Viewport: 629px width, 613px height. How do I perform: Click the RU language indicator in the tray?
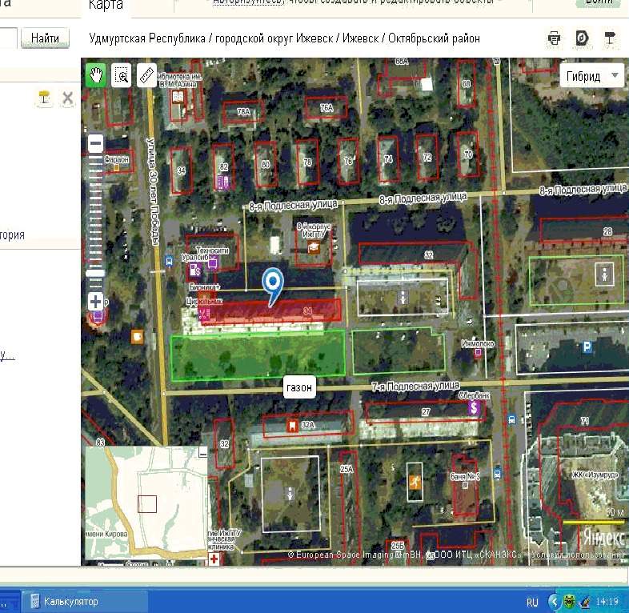pos(532,602)
